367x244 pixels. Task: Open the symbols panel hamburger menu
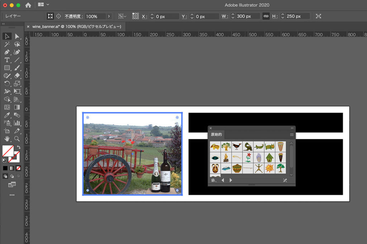(x=292, y=135)
